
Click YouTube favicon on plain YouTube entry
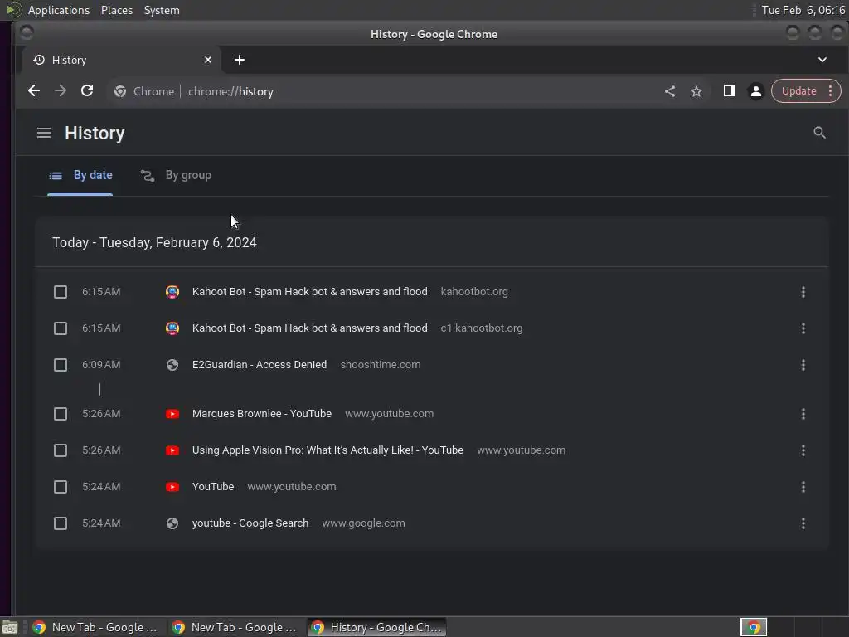[172, 486]
